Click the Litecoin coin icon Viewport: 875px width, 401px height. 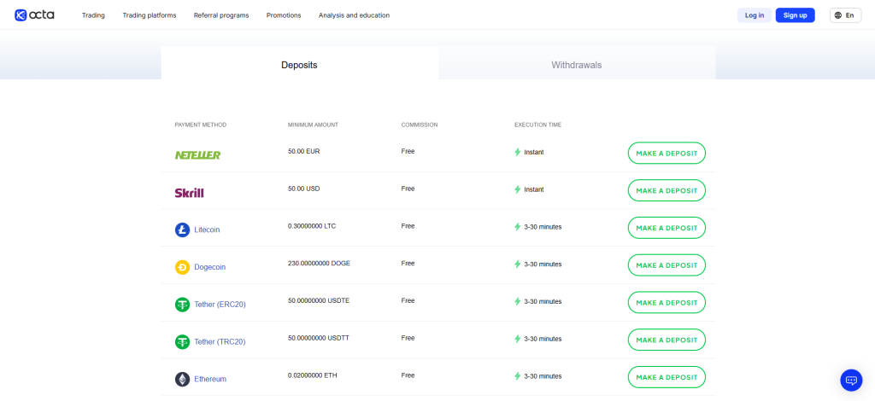pyautogui.click(x=182, y=230)
